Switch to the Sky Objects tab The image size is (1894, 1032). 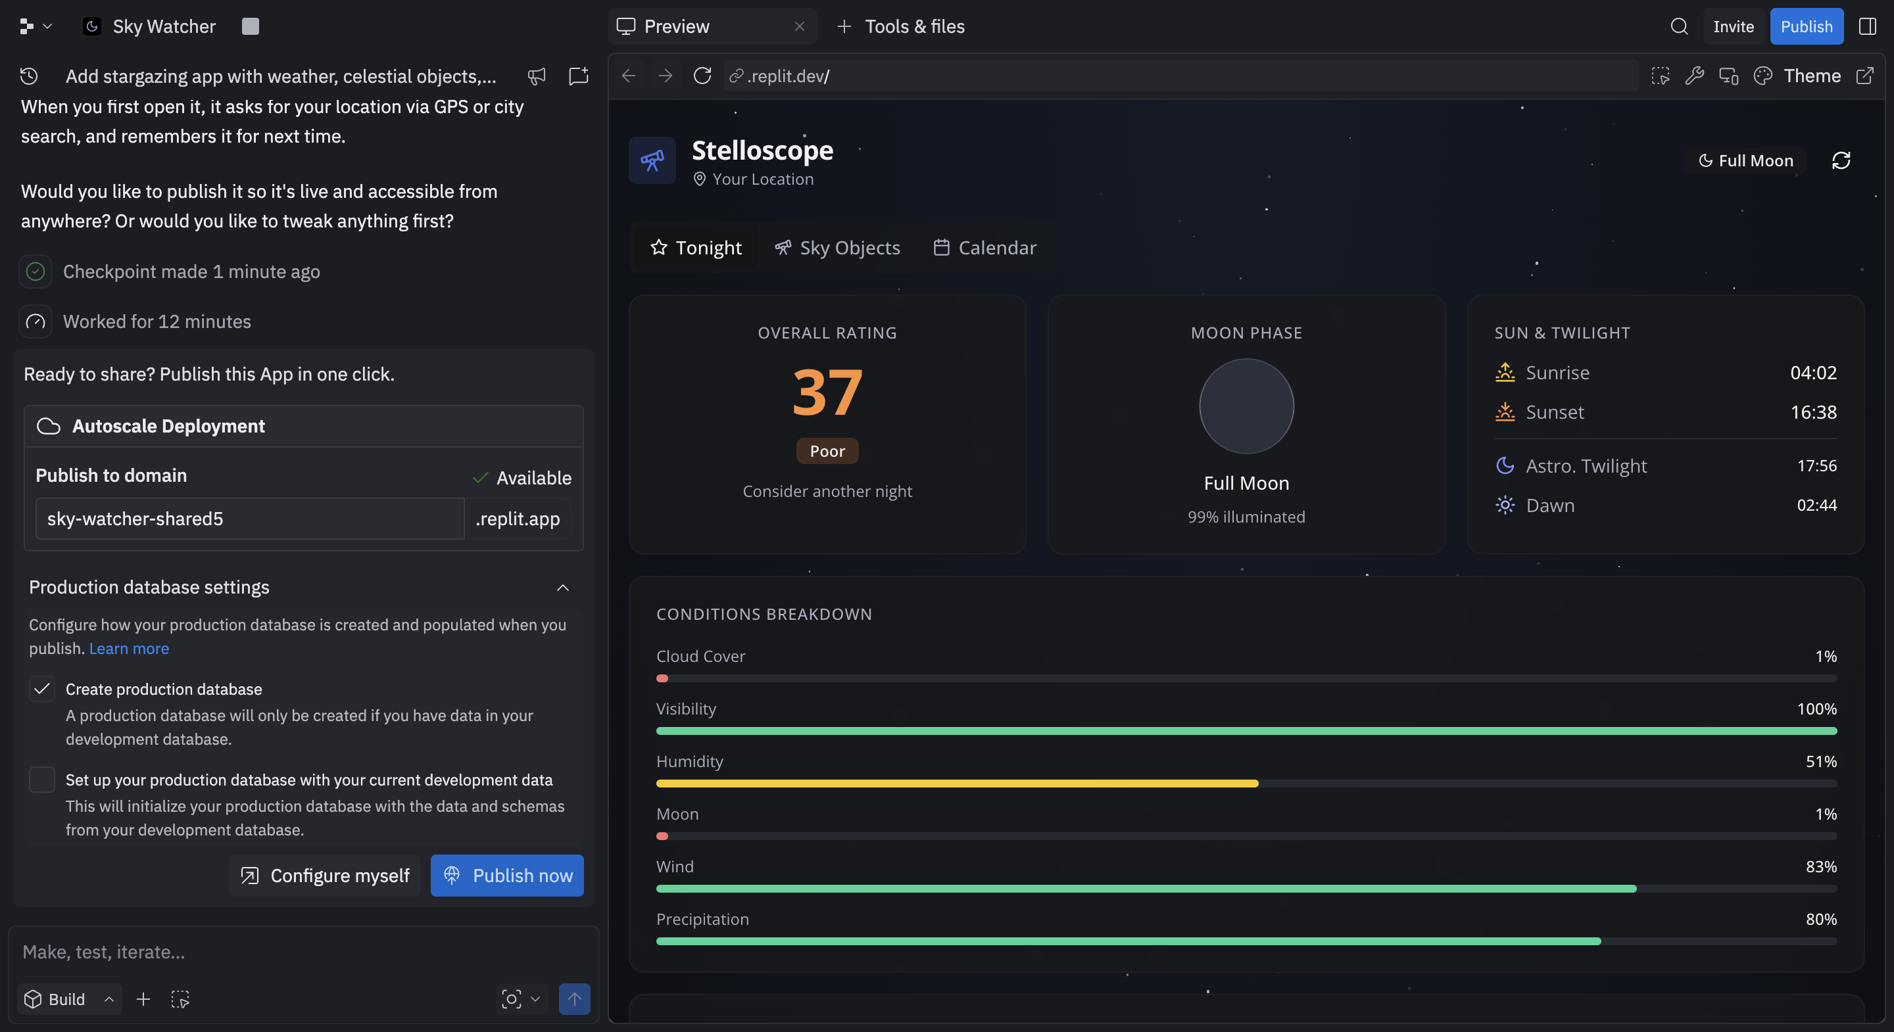(x=837, y=248)
